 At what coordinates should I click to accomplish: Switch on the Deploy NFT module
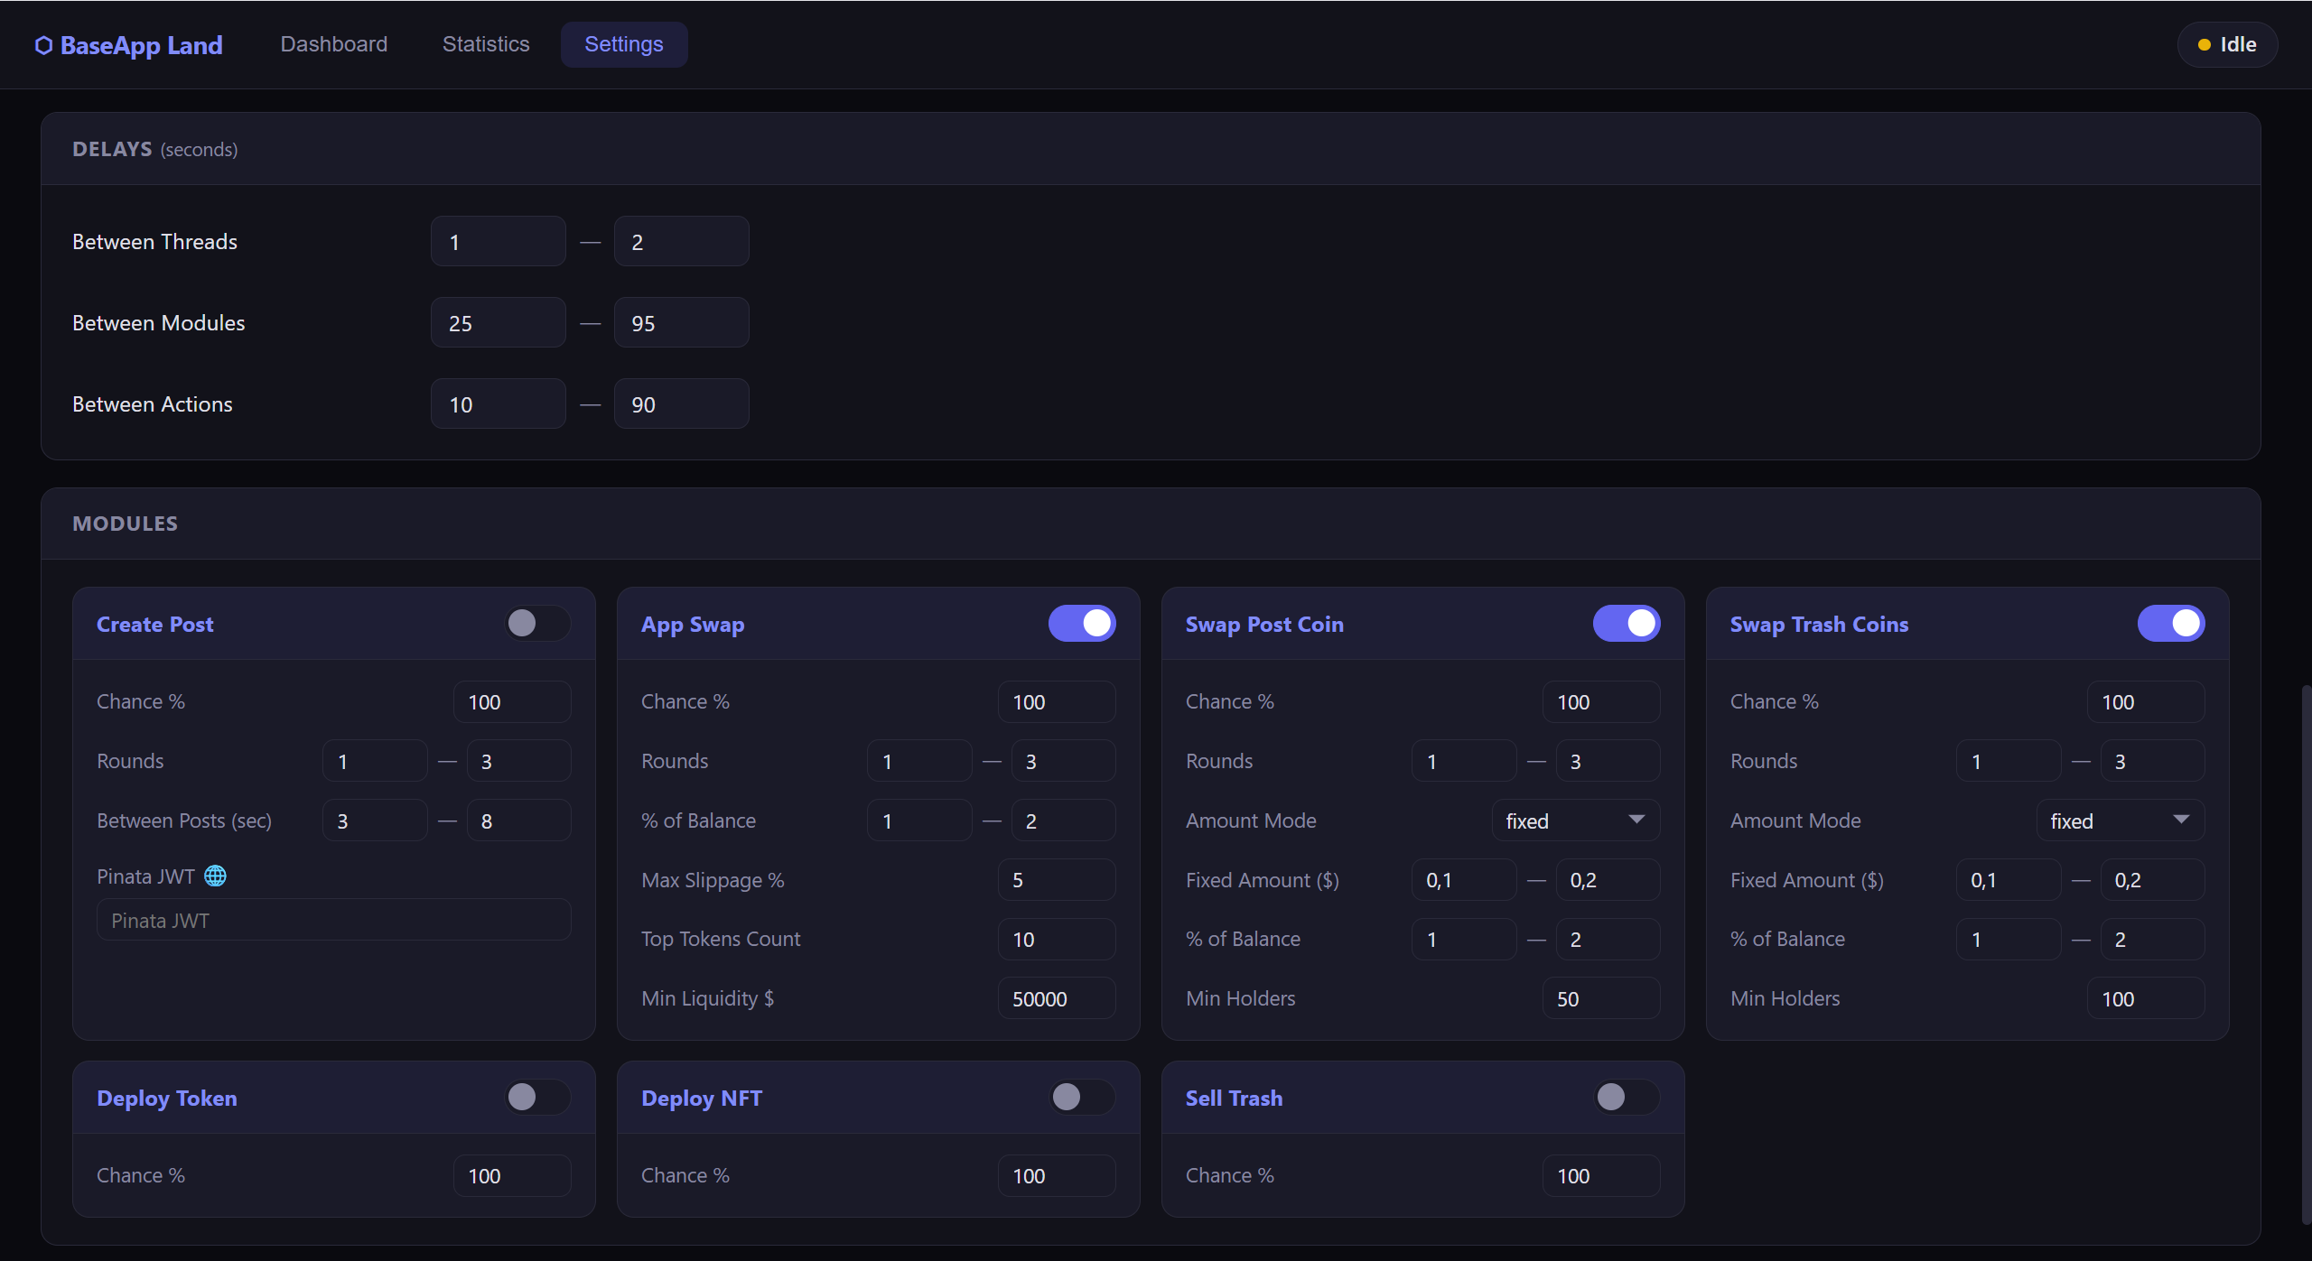pyautogui.click(x=1082, y=1098)
